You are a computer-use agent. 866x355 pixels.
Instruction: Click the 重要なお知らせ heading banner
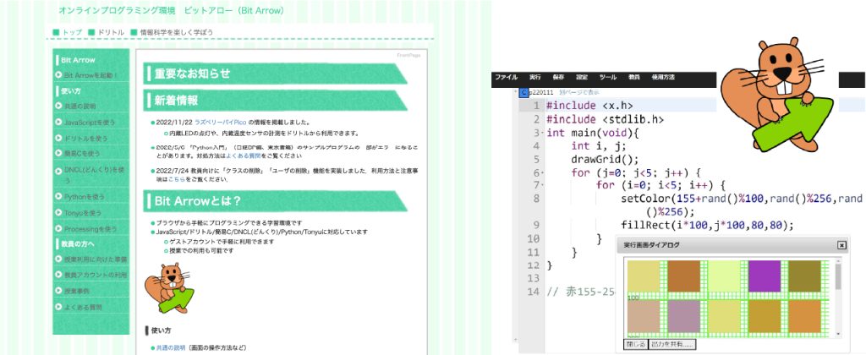(276, 74)
